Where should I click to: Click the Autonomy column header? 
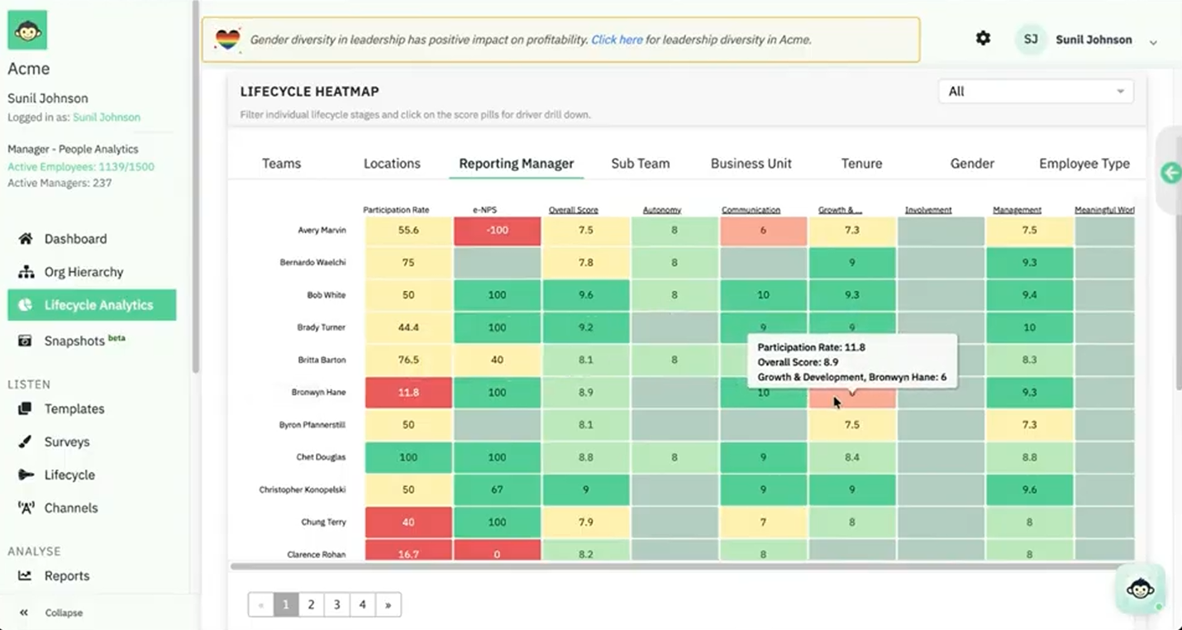(x=662, y=210)
